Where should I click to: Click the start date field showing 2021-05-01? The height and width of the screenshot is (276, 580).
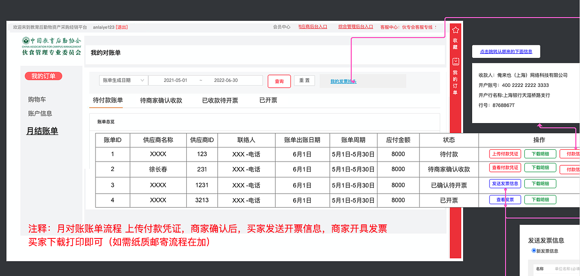pyautogui.click(x=176, y=80)
